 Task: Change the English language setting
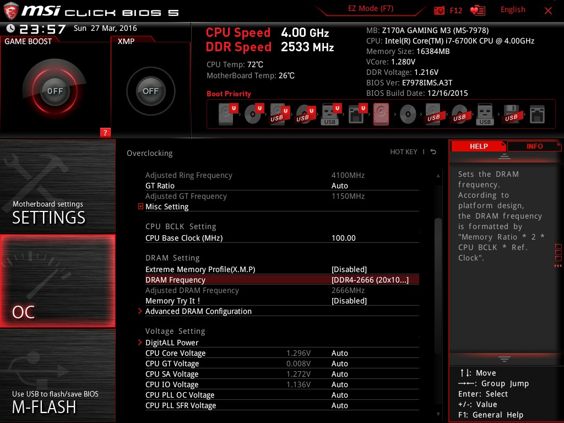point(513,9)
